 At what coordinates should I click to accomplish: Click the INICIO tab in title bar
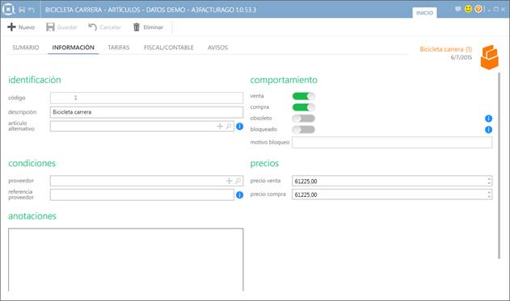pos(424,13)
